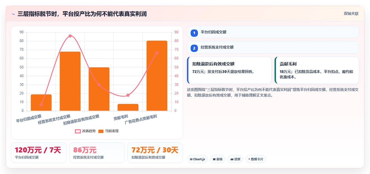Click the Chart.js tag chip

197,159
